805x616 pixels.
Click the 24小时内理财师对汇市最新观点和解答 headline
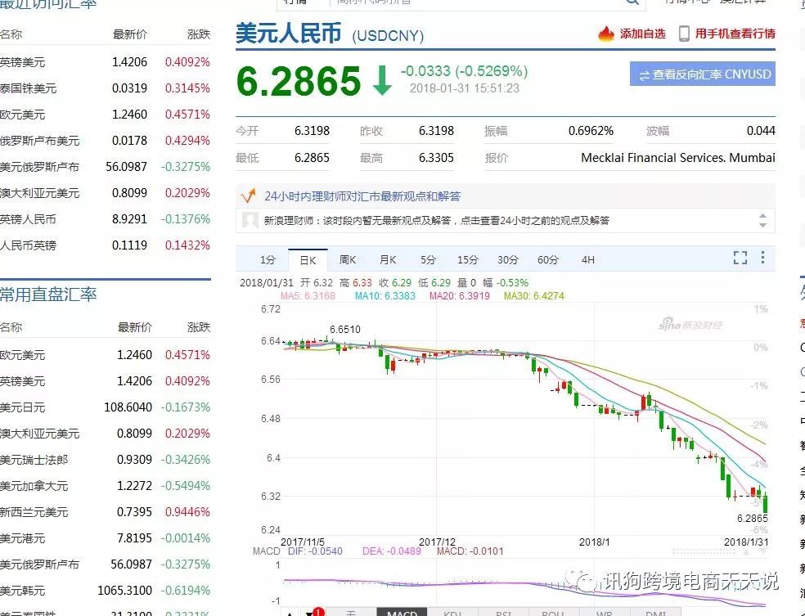pyautogui.click(x=362, y=196)
